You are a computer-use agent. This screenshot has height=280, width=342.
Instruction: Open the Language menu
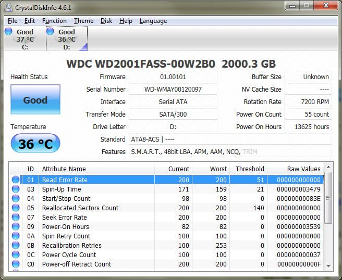pyautogui.click(x=153, y=21)
